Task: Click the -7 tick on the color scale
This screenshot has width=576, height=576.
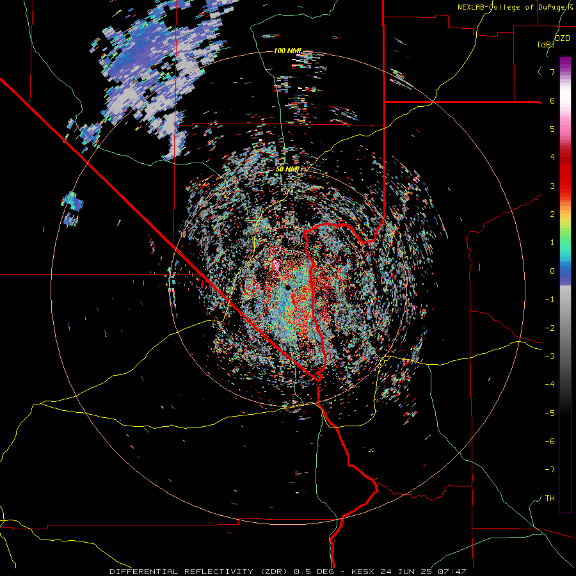Action: pos(550,470)
